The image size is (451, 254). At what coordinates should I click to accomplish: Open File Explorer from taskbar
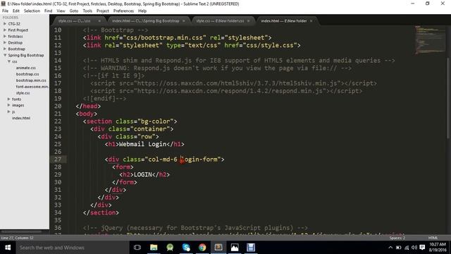tap(154, 248)
